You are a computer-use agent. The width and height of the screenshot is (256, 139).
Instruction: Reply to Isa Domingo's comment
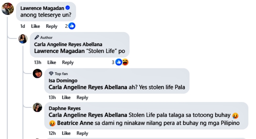coord(82,98)
